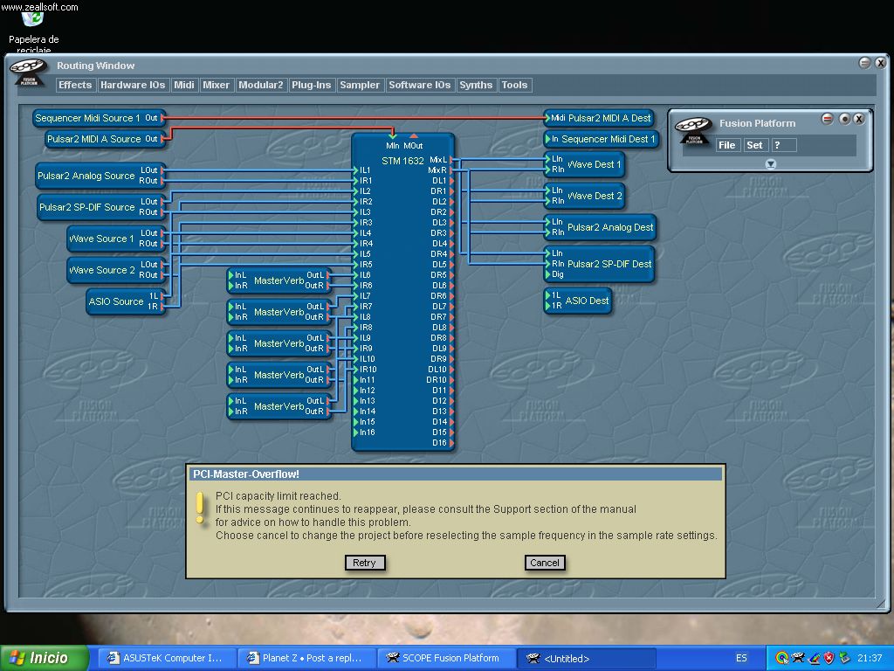
Task: Click Retry in the PCI-Master-Overflow dialog
Action: tap(364, 563)
